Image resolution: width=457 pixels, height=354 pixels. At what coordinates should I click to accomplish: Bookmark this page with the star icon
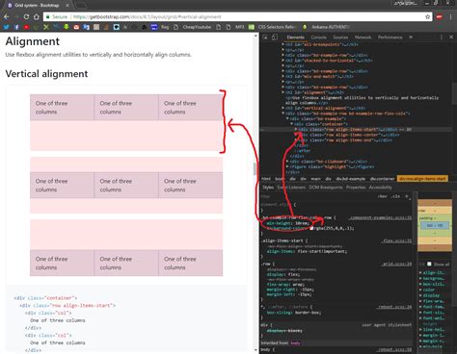[x=427, y=16]
